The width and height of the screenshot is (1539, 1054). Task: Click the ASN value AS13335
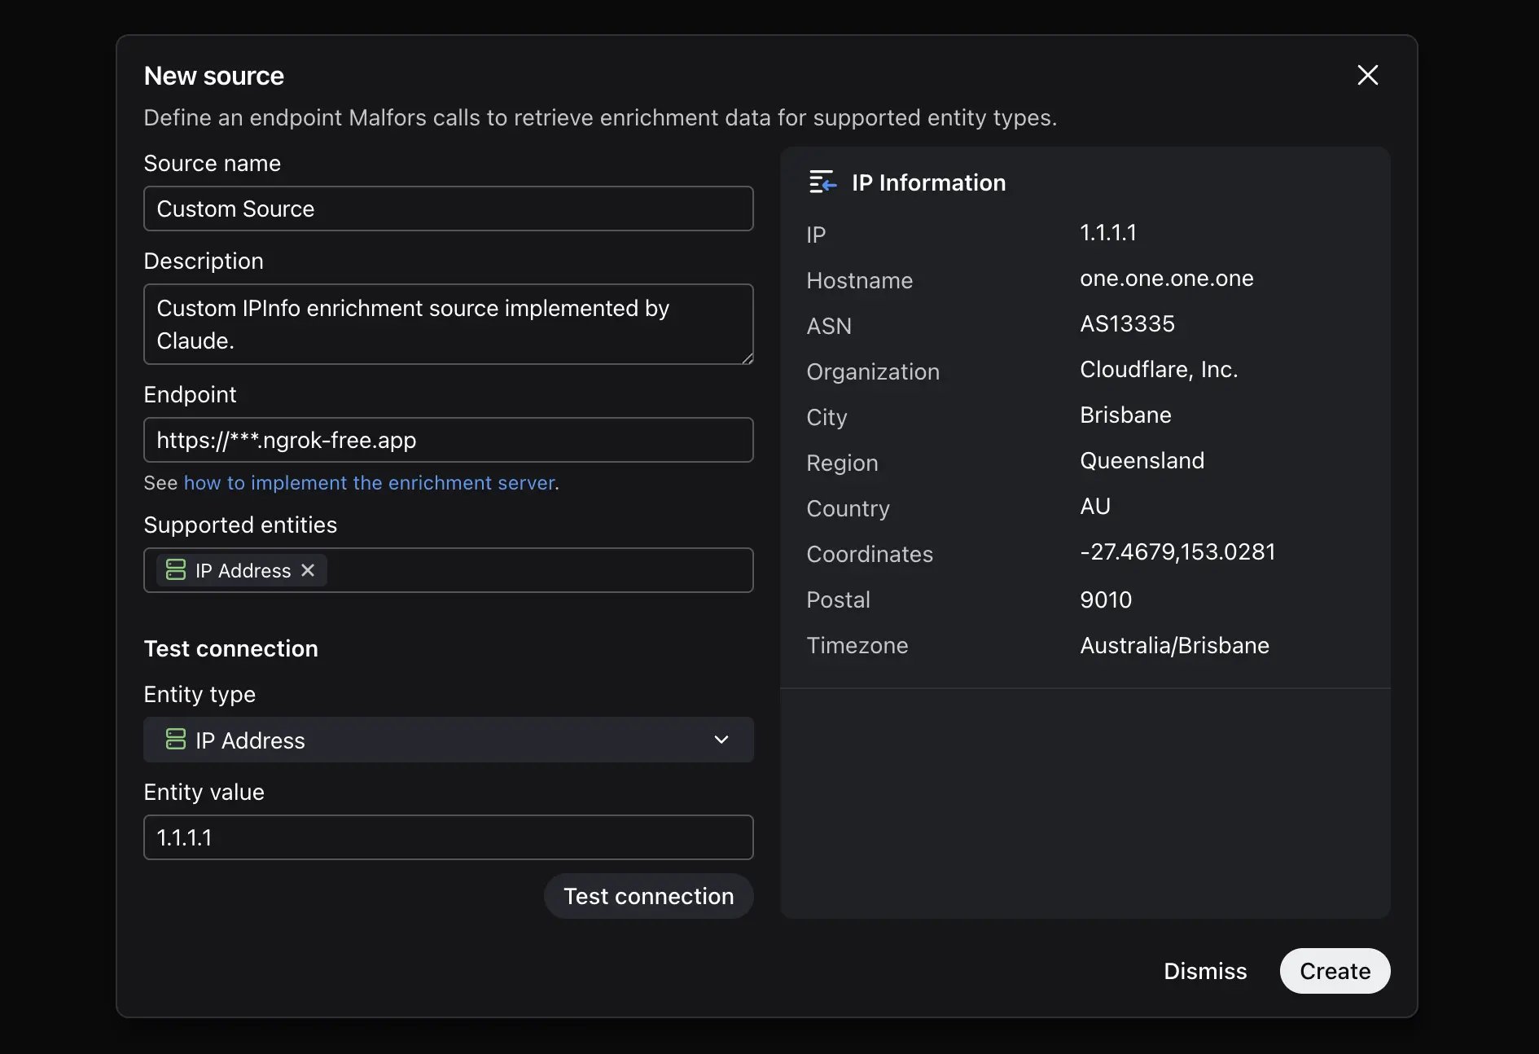(1127, 323)
